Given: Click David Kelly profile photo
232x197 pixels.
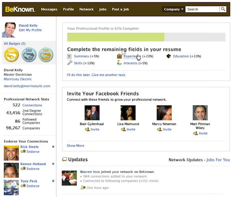Looking at the screenshot, I should pos(9,30).
